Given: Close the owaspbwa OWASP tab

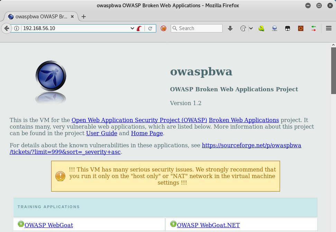Looking at the screenshot, I should [x=73, y=17].
